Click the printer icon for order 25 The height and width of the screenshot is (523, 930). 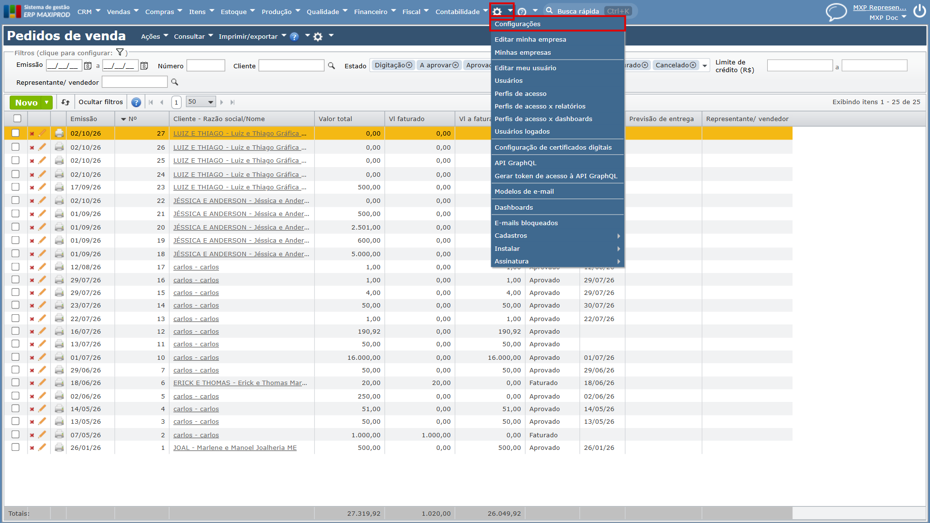[x=59, y=160]
